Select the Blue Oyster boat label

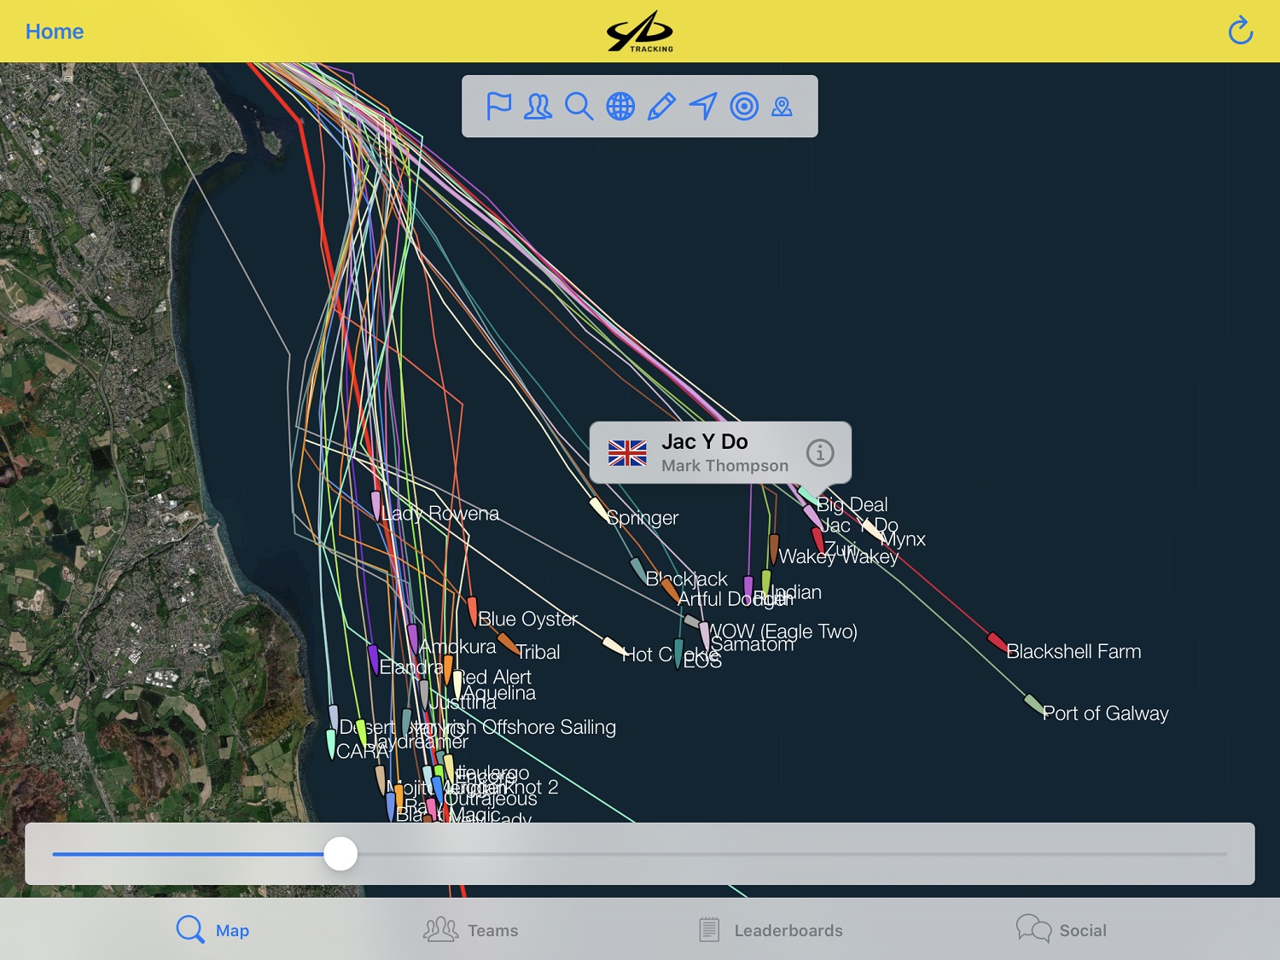pos(527,619)
